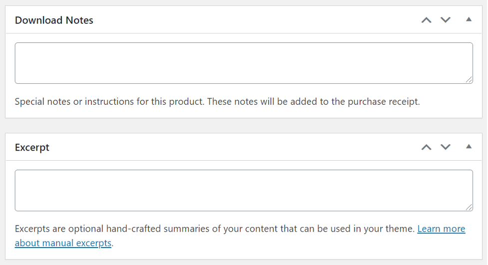This screenshot has height=265, width=488.
Task: Click the gray gap between the two panels
Action: point(244,126)
